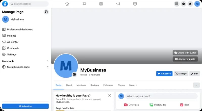202x111 pixels.
Task: Click the Add cover photo button
Action: pos(185,59)
